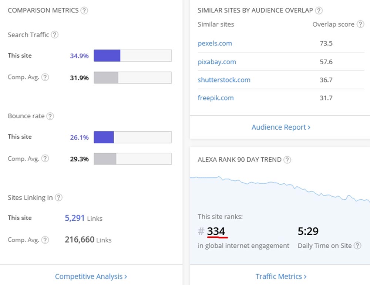Click the 26.1% bounce rate percentage
This screenshot has width=370, height=285.
[79, 138]
